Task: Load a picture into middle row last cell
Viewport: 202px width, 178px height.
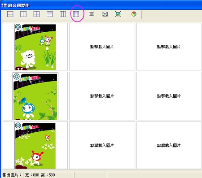Action: pyautogui.click(x=169, y=96)
